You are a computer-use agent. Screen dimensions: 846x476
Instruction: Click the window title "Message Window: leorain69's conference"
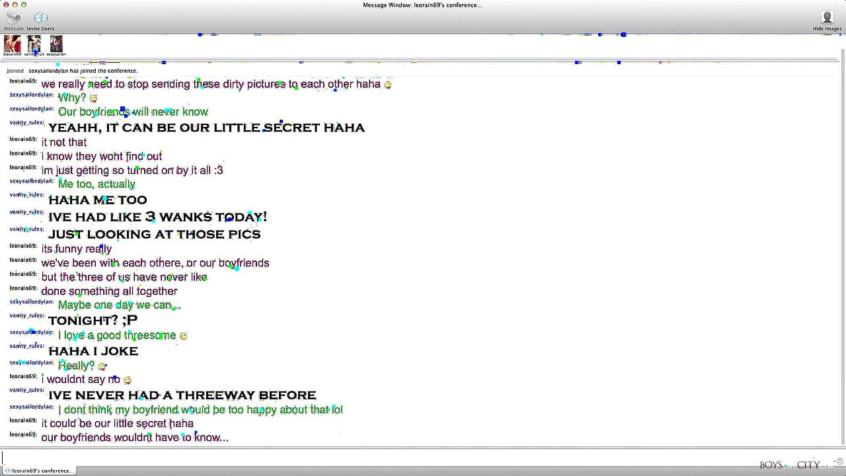(422, 5)
